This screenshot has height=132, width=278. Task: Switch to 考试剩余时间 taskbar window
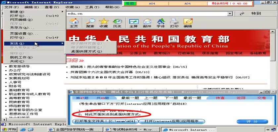133,130
